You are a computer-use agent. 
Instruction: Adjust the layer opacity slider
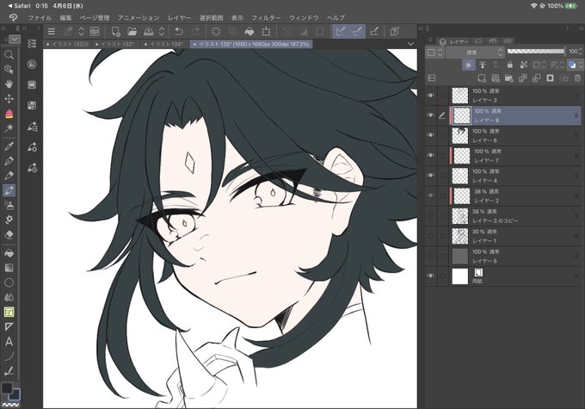(x=536, y=52)
